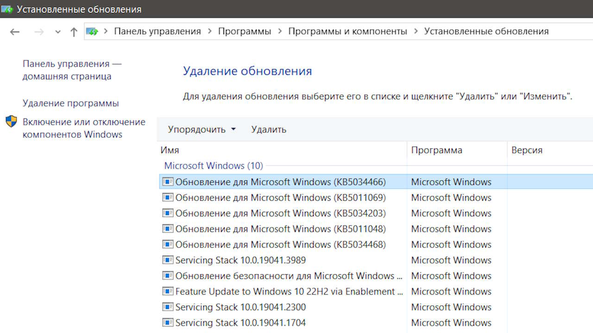Click Microsoft Windows program cell for KB5011048
Viewport: 593px width, 333px height.
(451, 229)
